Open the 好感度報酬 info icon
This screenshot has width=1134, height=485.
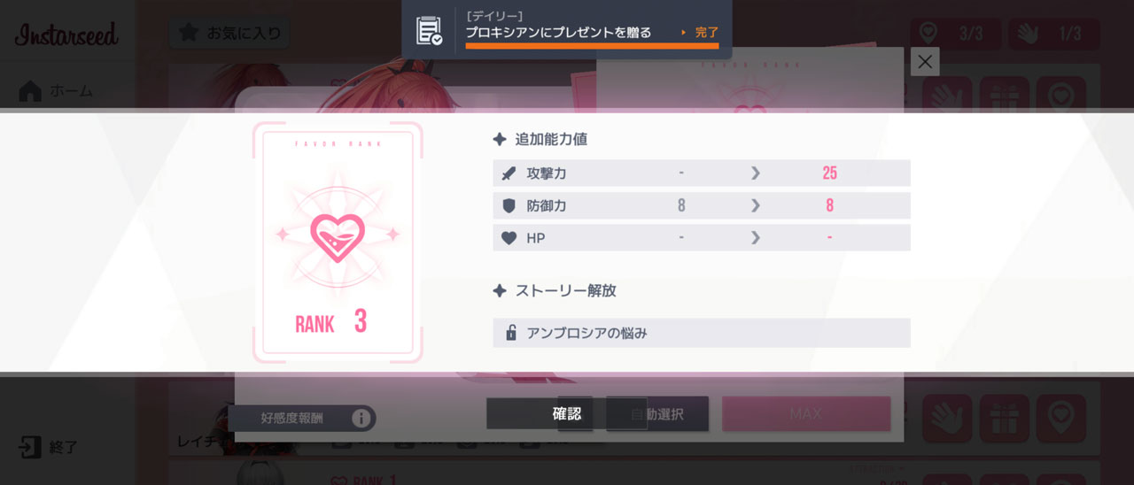coord(361,418)
